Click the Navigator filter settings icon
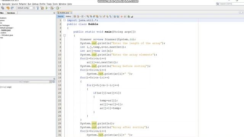 point(53,82)
